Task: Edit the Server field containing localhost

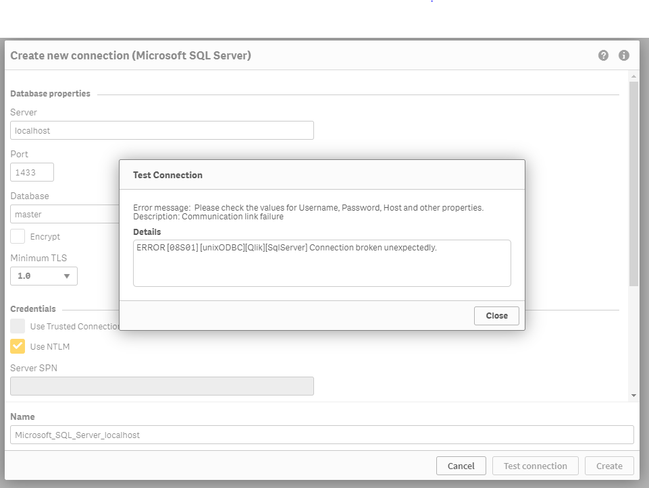Action: coord(161,130)
